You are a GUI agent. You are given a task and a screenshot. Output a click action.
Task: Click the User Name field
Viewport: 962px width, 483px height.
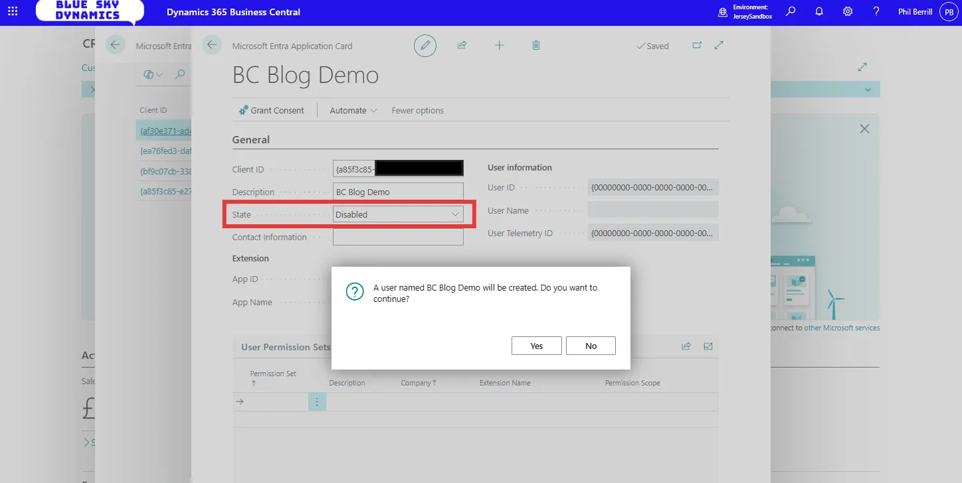click(x=653, y=210)
